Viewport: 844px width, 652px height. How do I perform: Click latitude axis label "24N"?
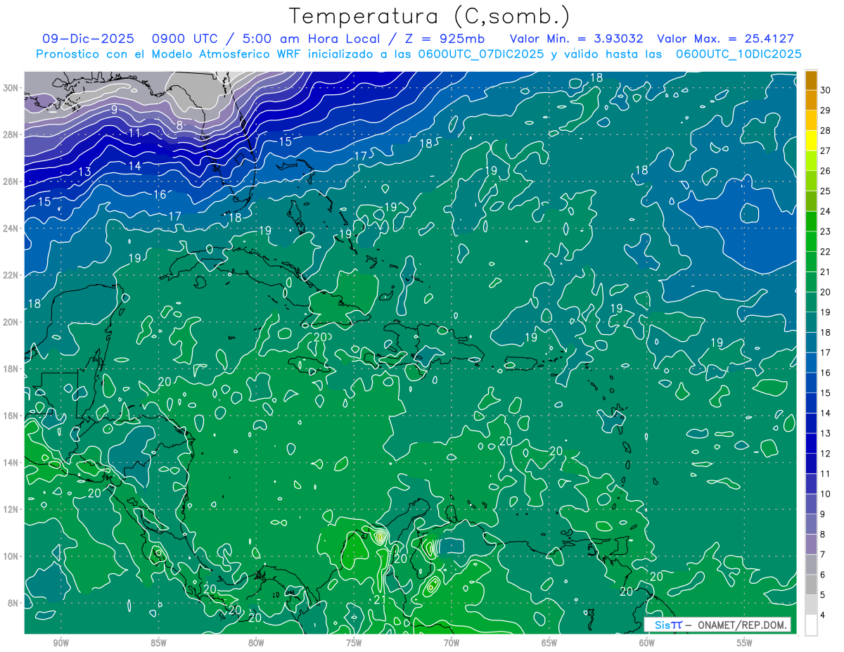[x=12, y=229]
